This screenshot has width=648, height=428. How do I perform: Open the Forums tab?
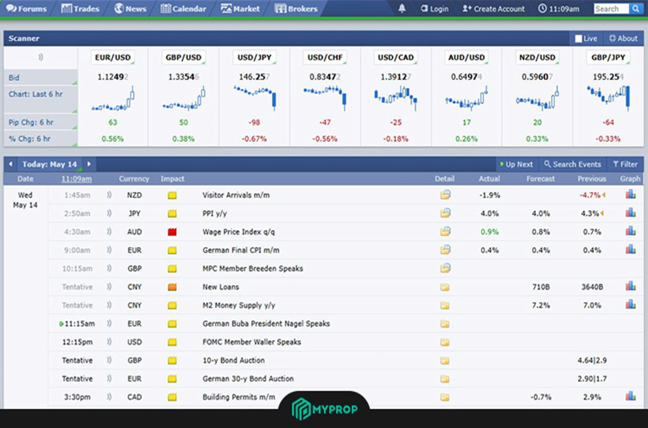point(27,9)
